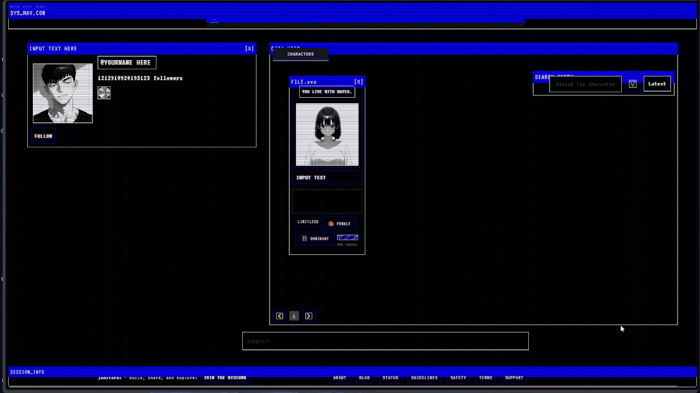Click the FOLLOW button

(x=43, y=136)
